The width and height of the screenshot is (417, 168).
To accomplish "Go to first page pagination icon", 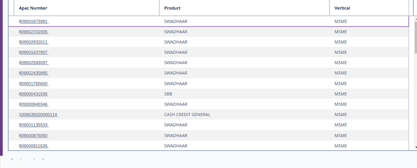I will point(12,159).
